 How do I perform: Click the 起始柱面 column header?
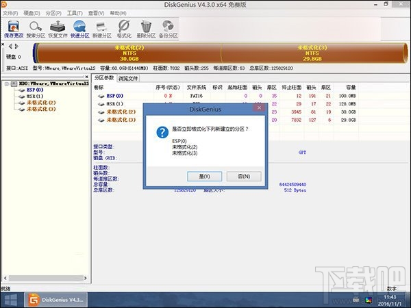pyautogui.click(x=238, y=88)
